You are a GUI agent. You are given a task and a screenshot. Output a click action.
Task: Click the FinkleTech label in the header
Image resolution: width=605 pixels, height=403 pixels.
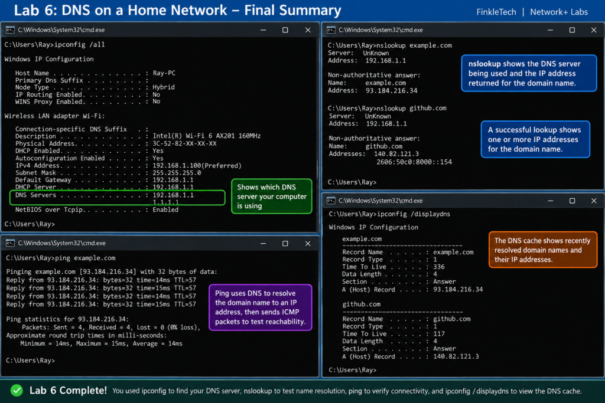click(x=496, y=12)
